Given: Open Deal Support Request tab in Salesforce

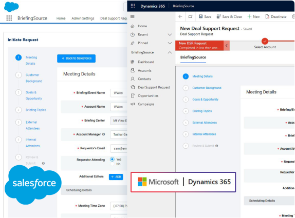Looking at the screenshot, I should [x=114, y=18].
